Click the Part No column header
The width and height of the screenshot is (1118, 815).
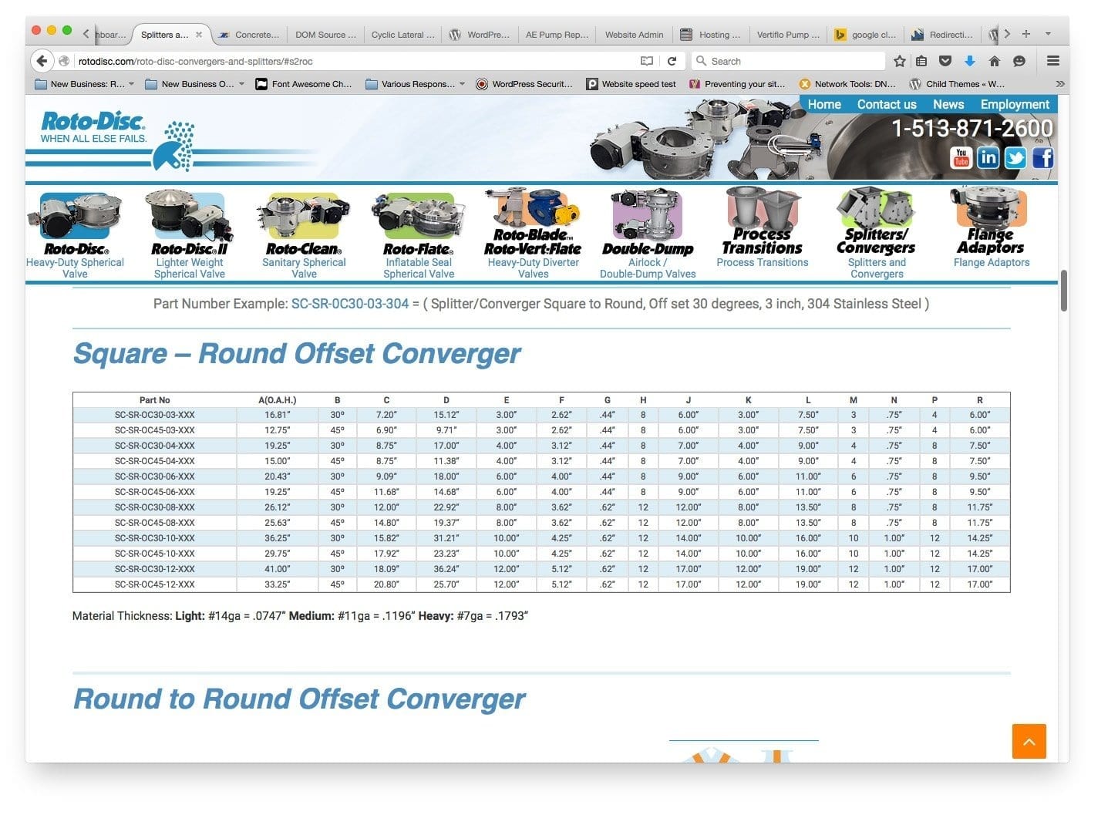click(x=155, y=400)
